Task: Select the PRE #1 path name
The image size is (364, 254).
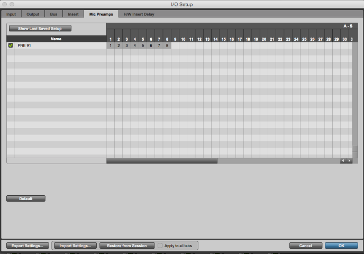Action: [x=25, y=46]
